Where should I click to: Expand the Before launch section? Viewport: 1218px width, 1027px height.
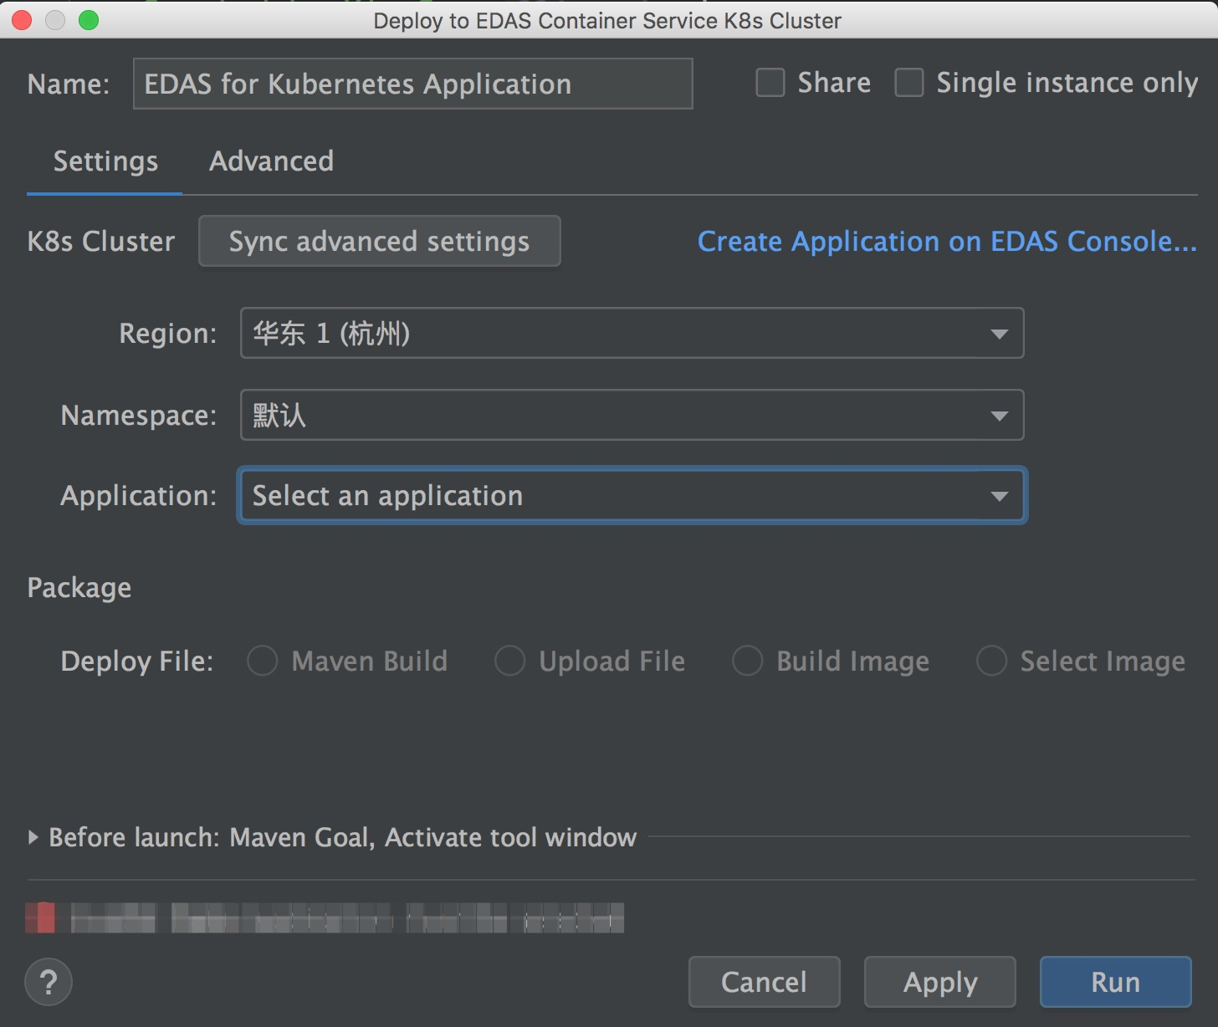pyautogui.click(x=33, y=837)
